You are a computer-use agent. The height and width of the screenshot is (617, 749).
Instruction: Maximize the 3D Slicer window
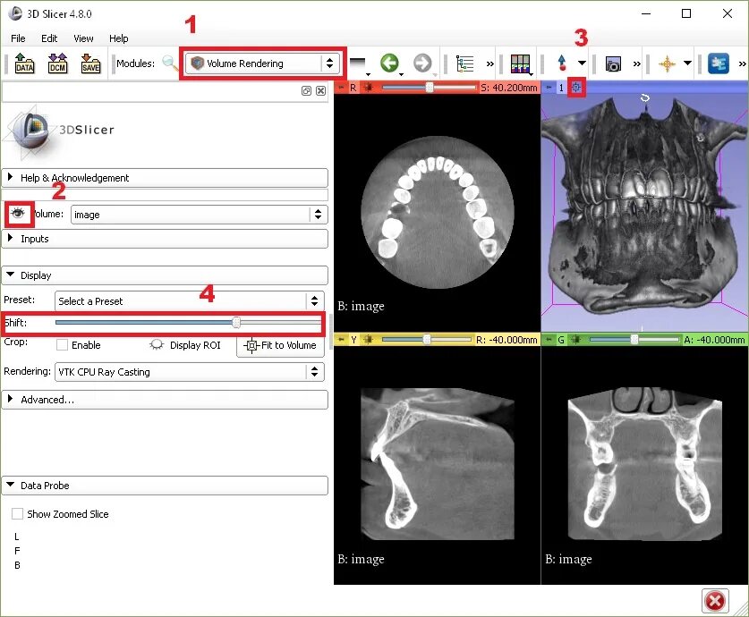[x=686, y=13]
